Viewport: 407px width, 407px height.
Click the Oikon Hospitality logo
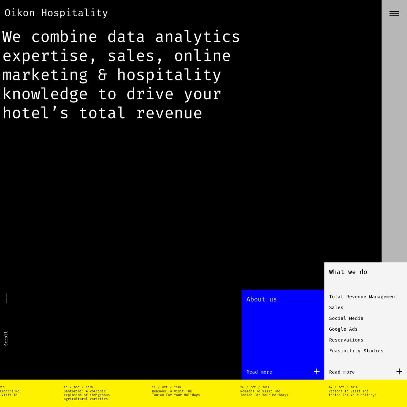(56, 13)
